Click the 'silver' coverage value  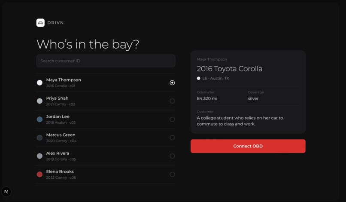(x=253, y=98)
